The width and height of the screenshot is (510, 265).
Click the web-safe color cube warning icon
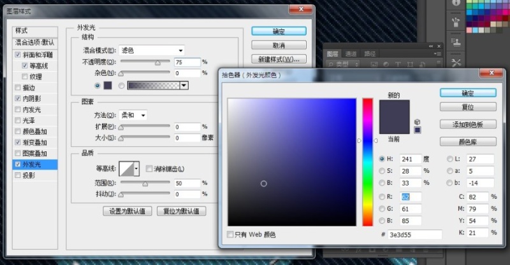point(417,121)
